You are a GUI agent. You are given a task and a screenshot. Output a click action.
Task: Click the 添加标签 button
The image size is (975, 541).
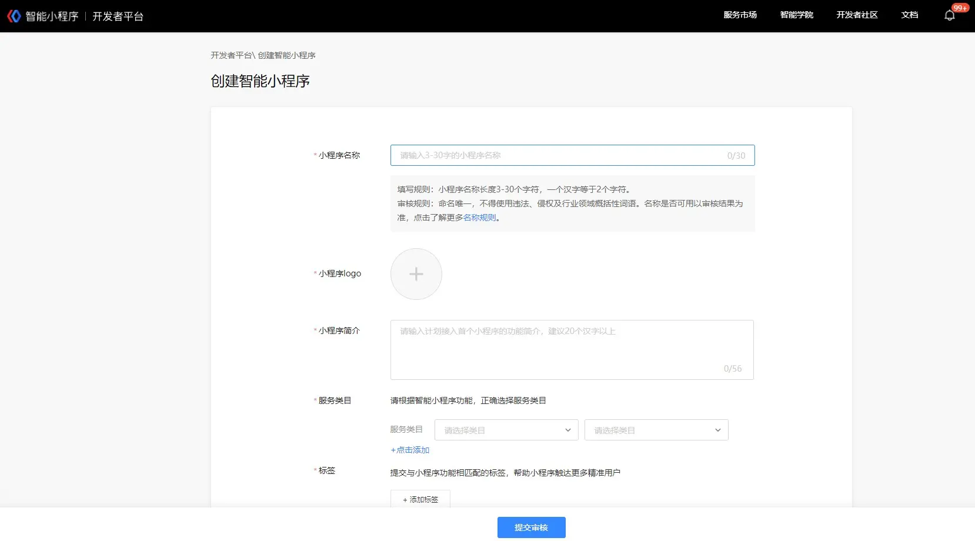pos(420,499)
